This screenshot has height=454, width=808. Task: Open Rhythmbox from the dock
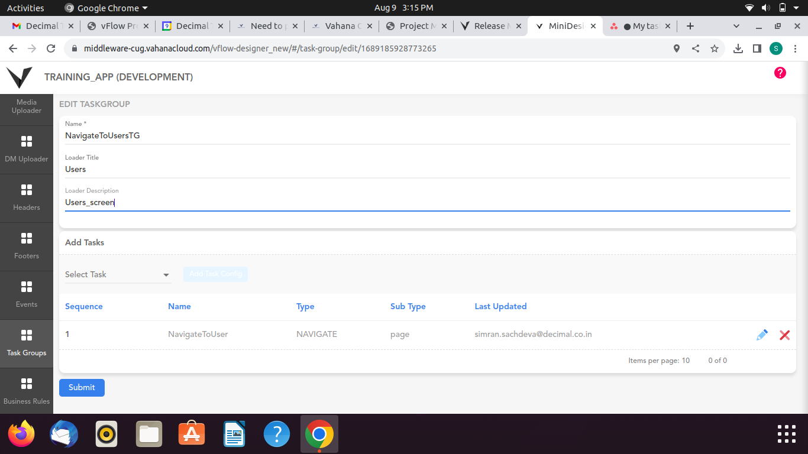coord(106,434)
